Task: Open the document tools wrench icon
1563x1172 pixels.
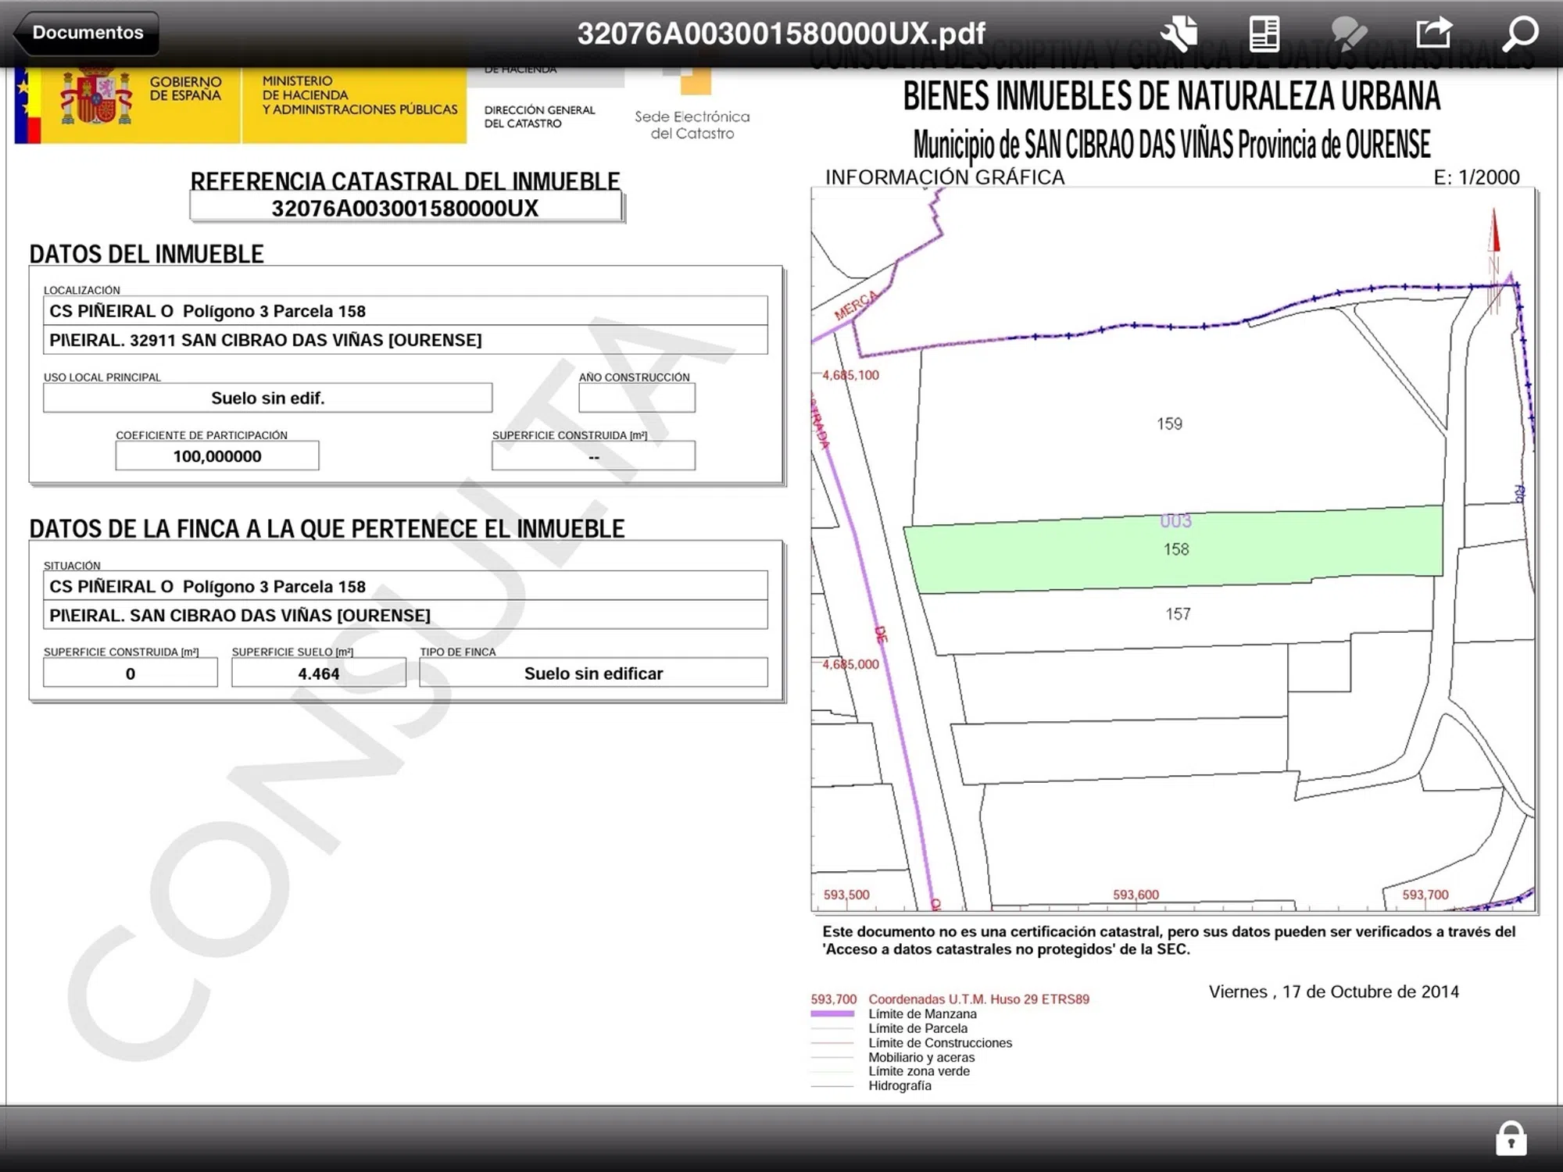Action: point(1179,34)
